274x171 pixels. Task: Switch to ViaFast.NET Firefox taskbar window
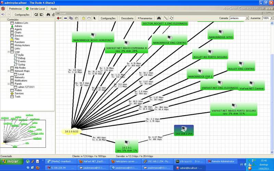pyautogui.click(x=93, y=161)
